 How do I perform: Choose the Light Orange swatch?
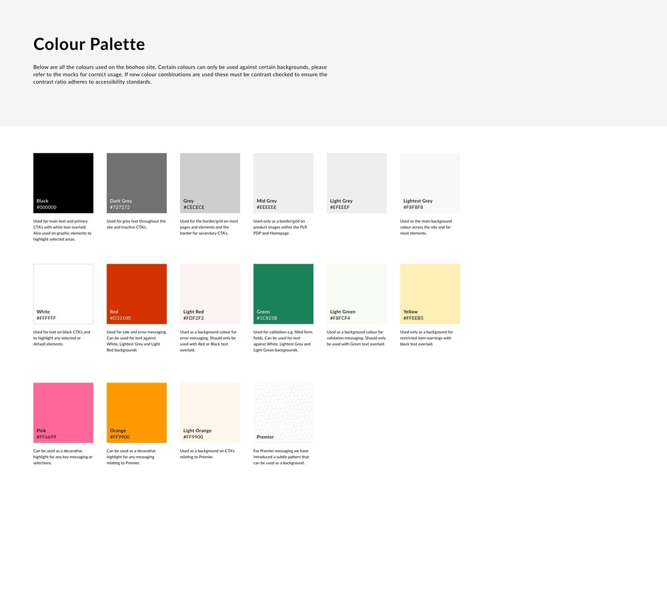[x=210, y=413]
